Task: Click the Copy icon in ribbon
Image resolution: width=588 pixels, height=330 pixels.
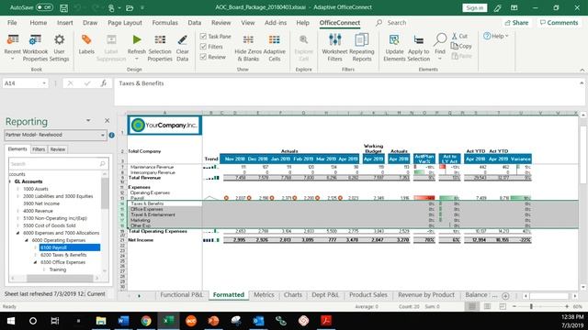Action: tap(455, 46)
